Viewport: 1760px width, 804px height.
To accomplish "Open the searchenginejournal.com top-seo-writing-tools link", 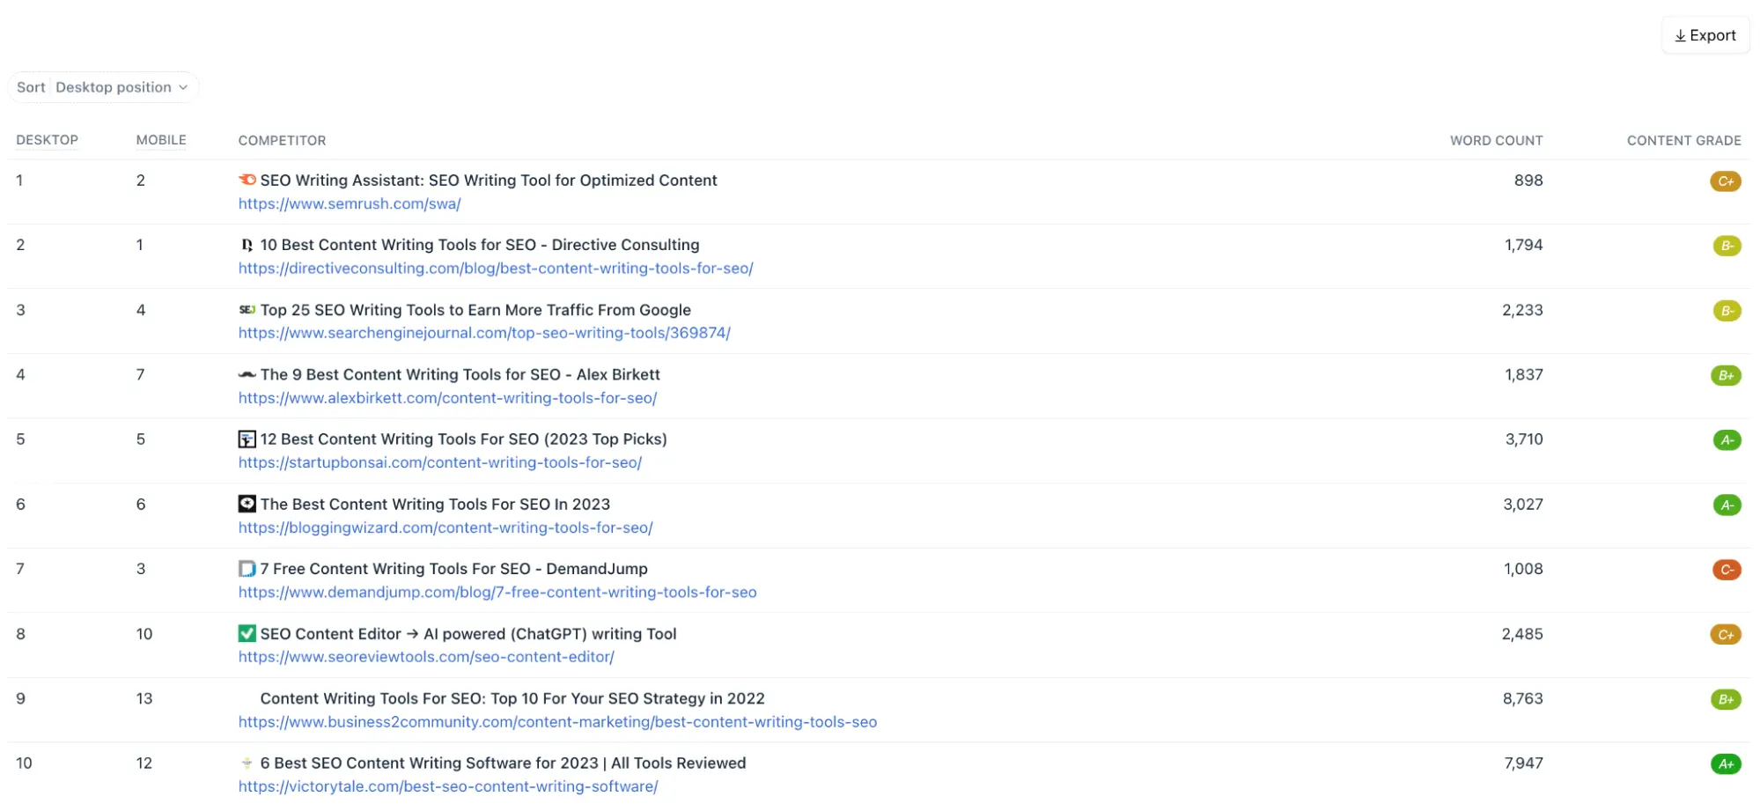I will tap(484, 334).
